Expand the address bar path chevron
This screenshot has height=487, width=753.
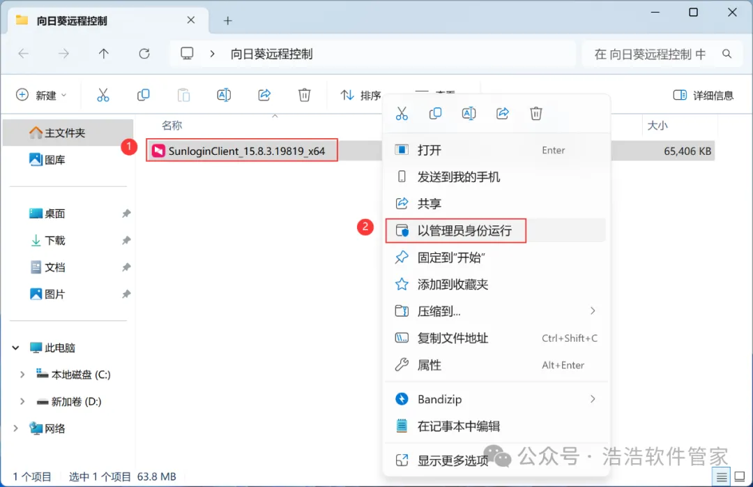click(212, 54)
